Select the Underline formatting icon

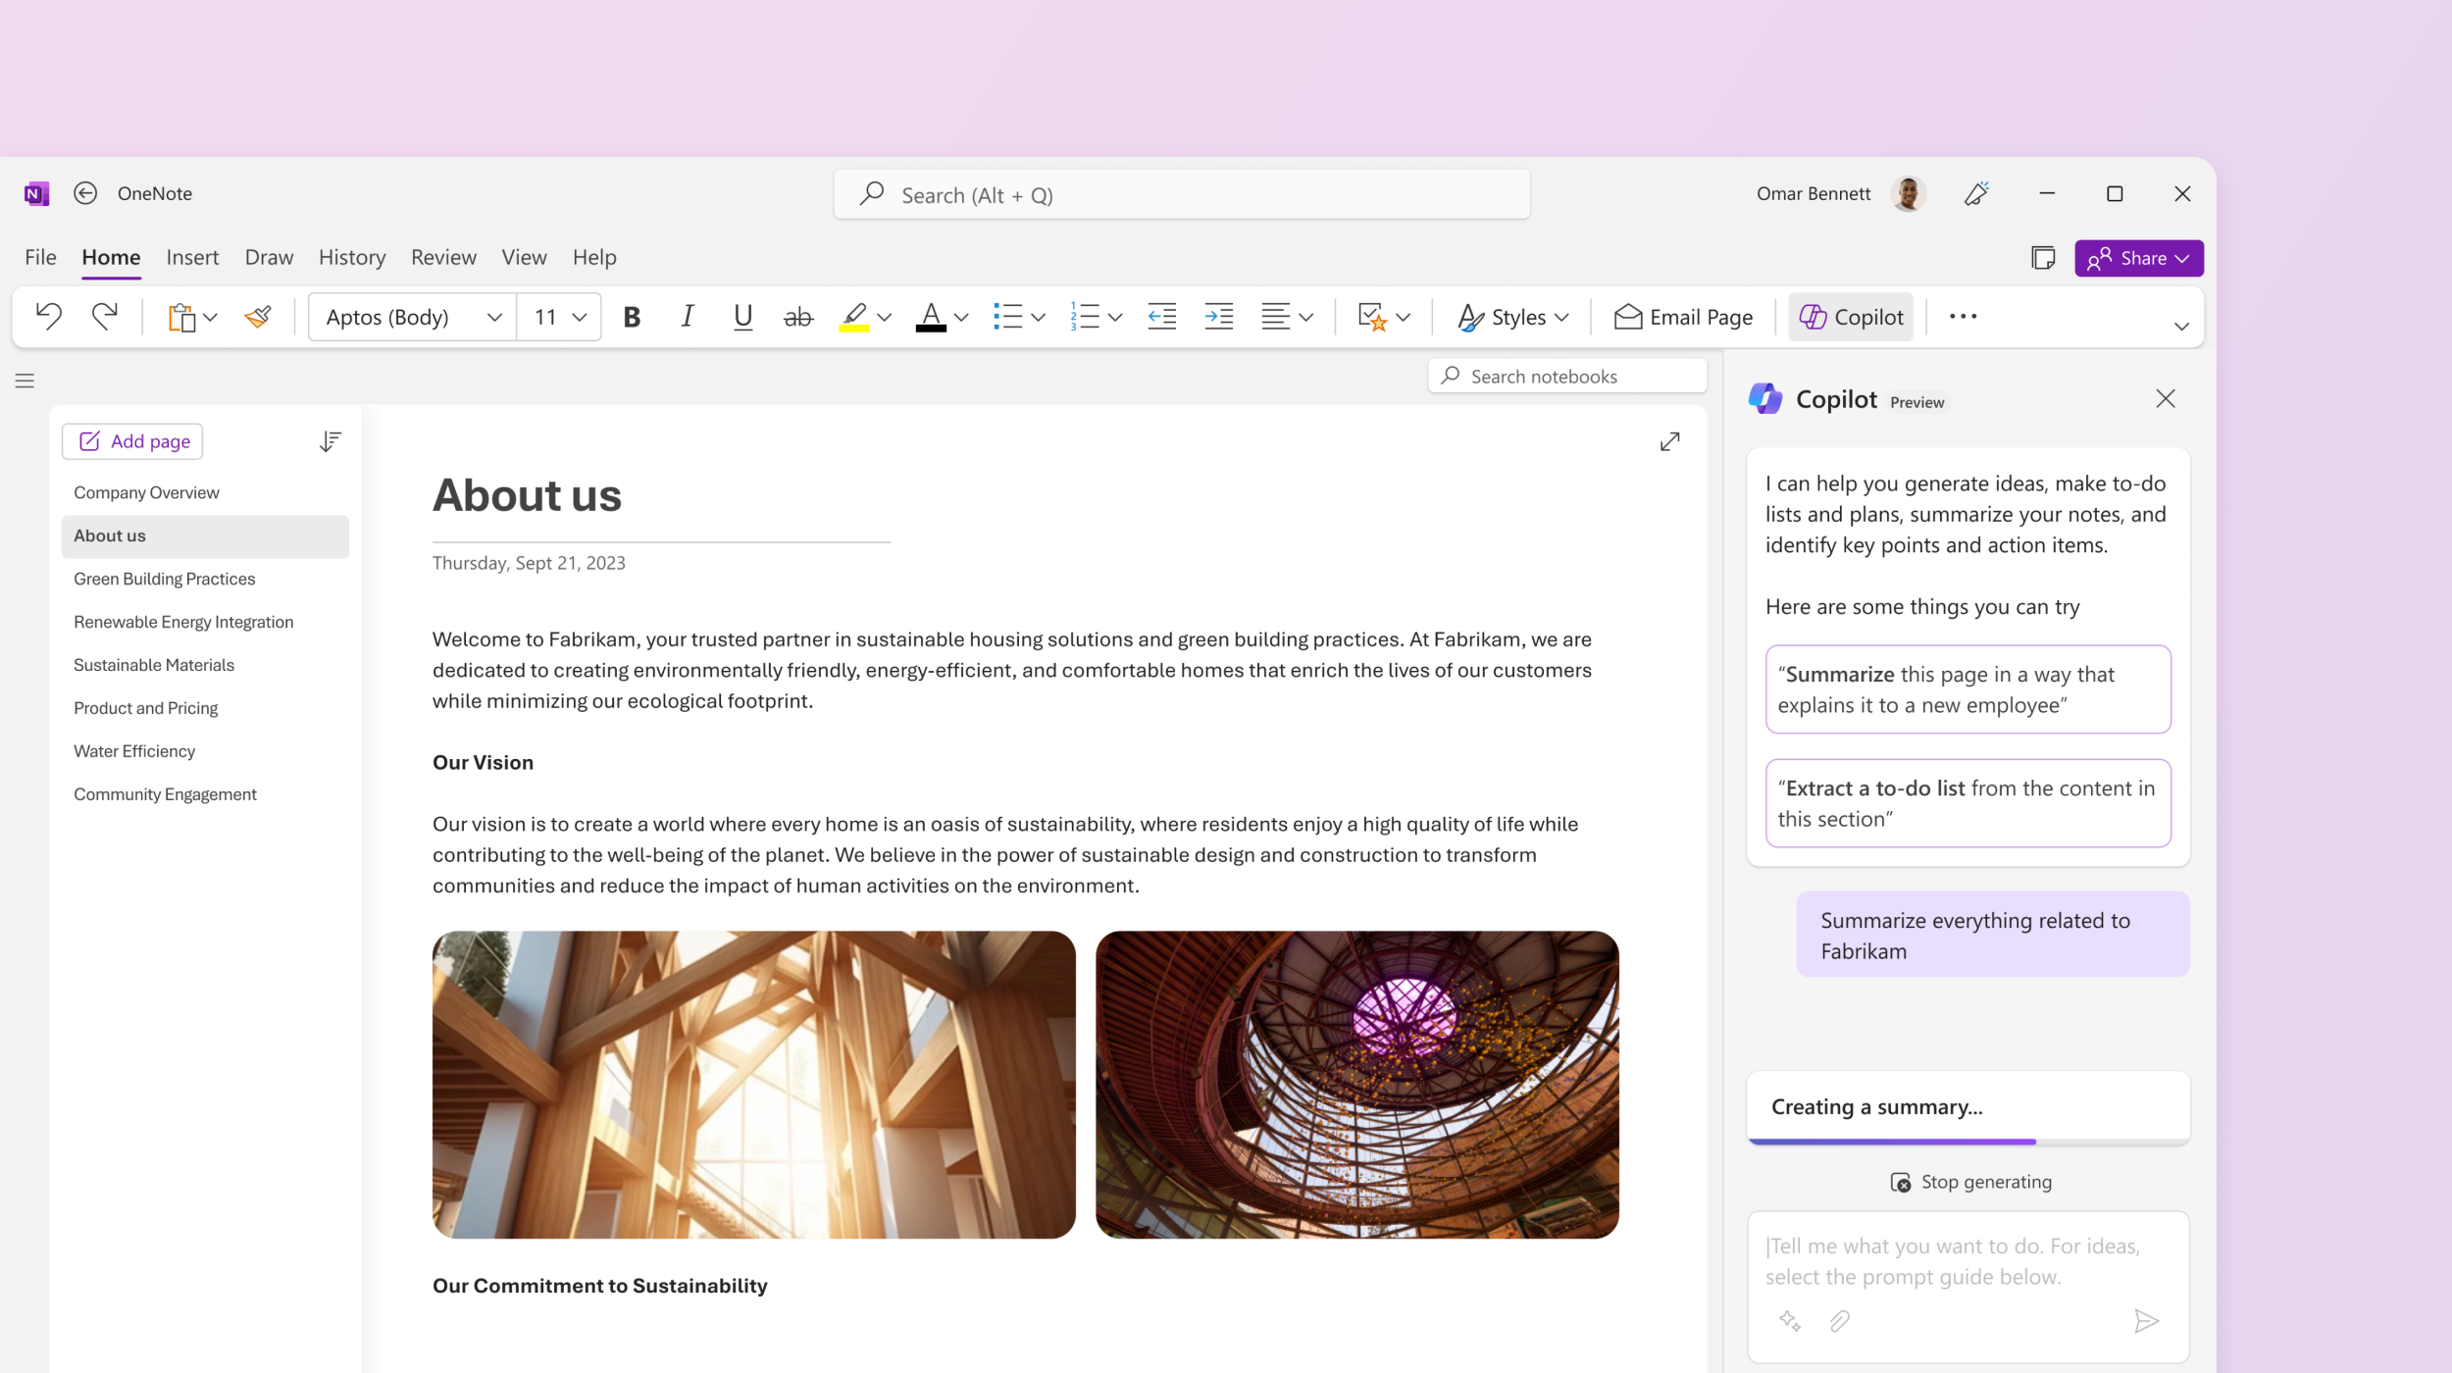(741, 317)
